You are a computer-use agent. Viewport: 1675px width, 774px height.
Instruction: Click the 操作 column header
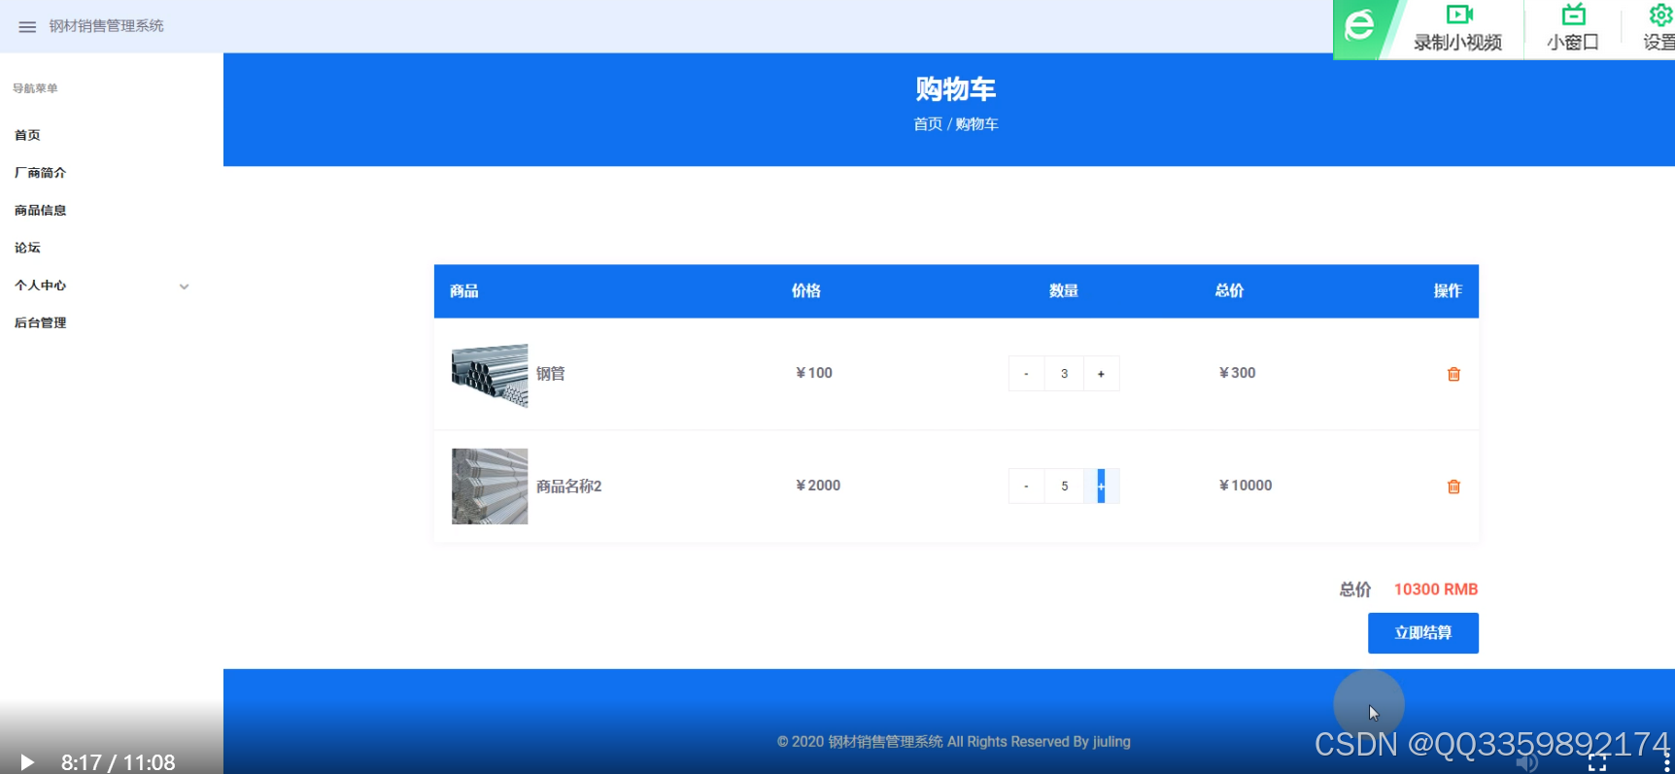point(1448,291)
